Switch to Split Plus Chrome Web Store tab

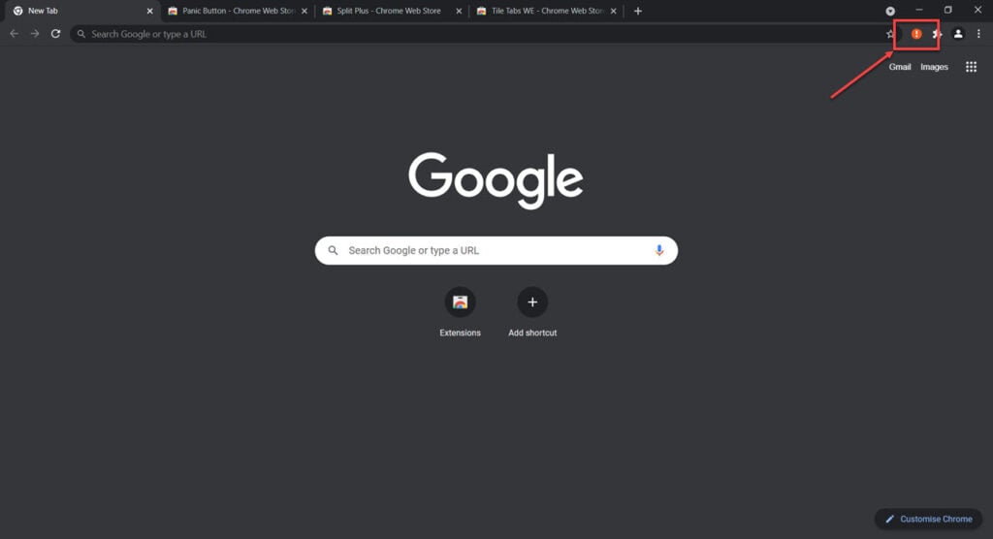392,11
